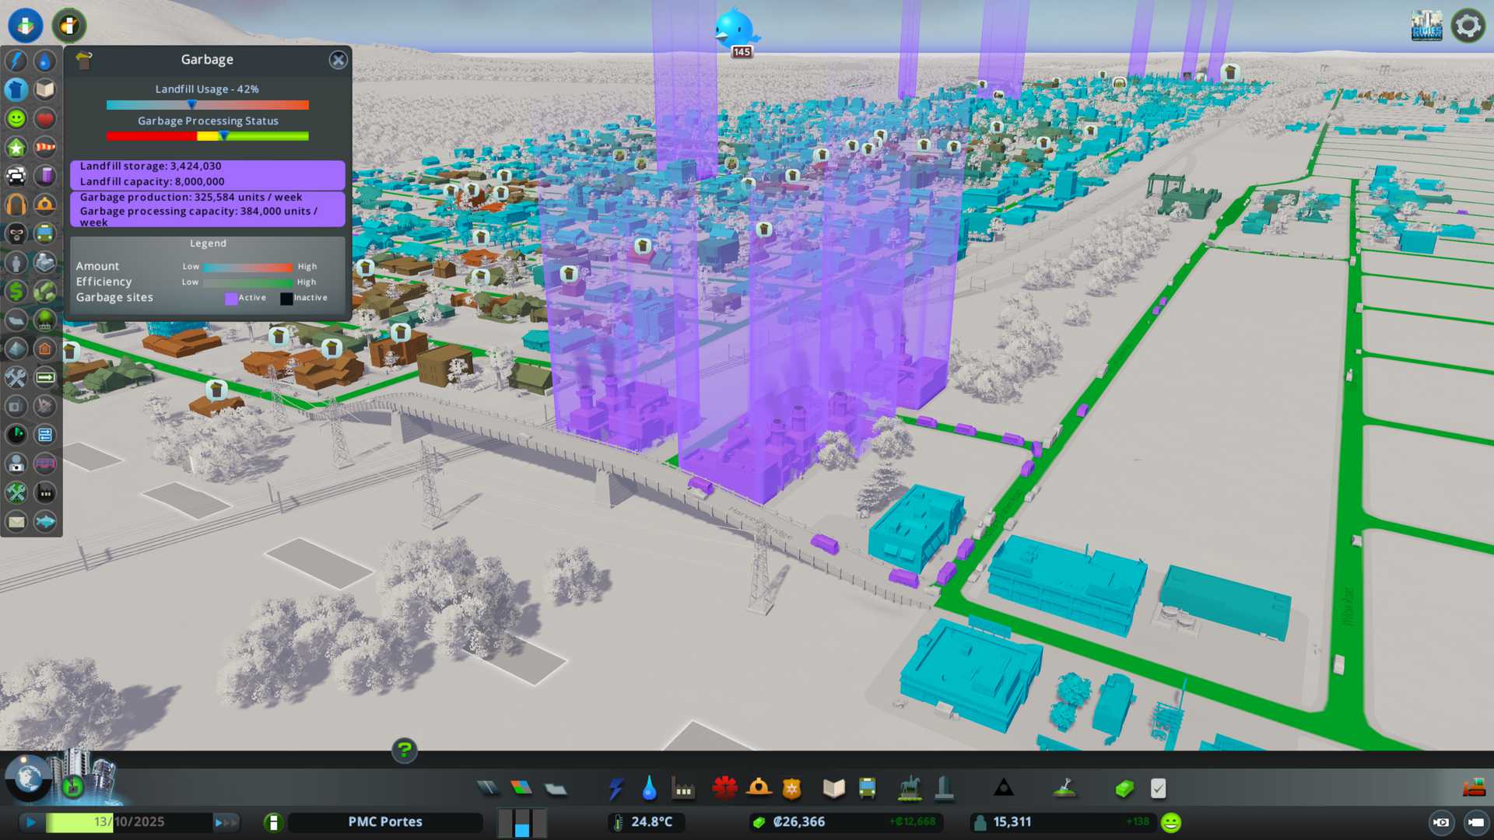Change simulation speed with arrows
The height and width of the screenshot is (840, 1494).
point(226,822)
